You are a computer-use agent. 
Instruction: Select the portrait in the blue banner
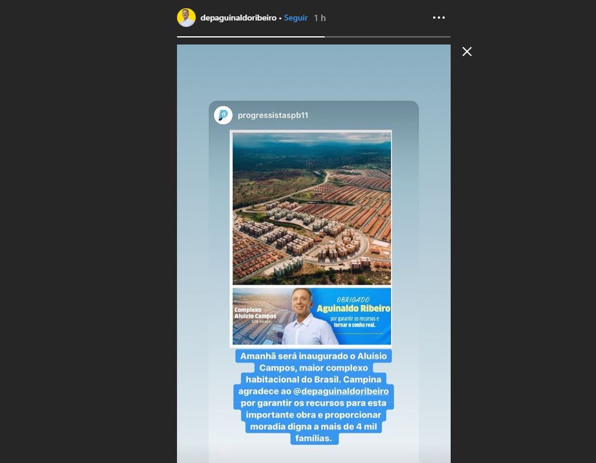(308, 316)
